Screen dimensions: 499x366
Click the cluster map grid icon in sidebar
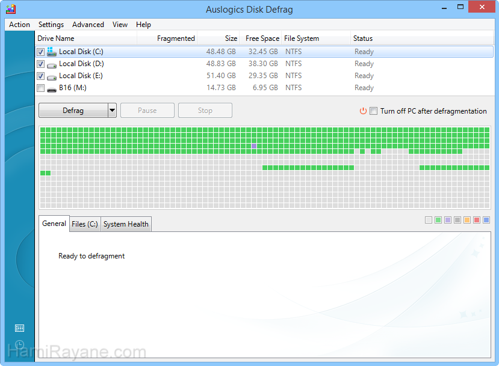[x=19, y=328]
